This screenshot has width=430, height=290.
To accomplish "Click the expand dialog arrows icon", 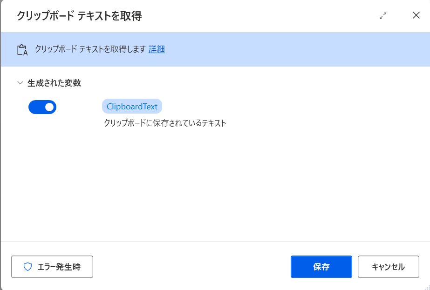I will tap(383, 16).
